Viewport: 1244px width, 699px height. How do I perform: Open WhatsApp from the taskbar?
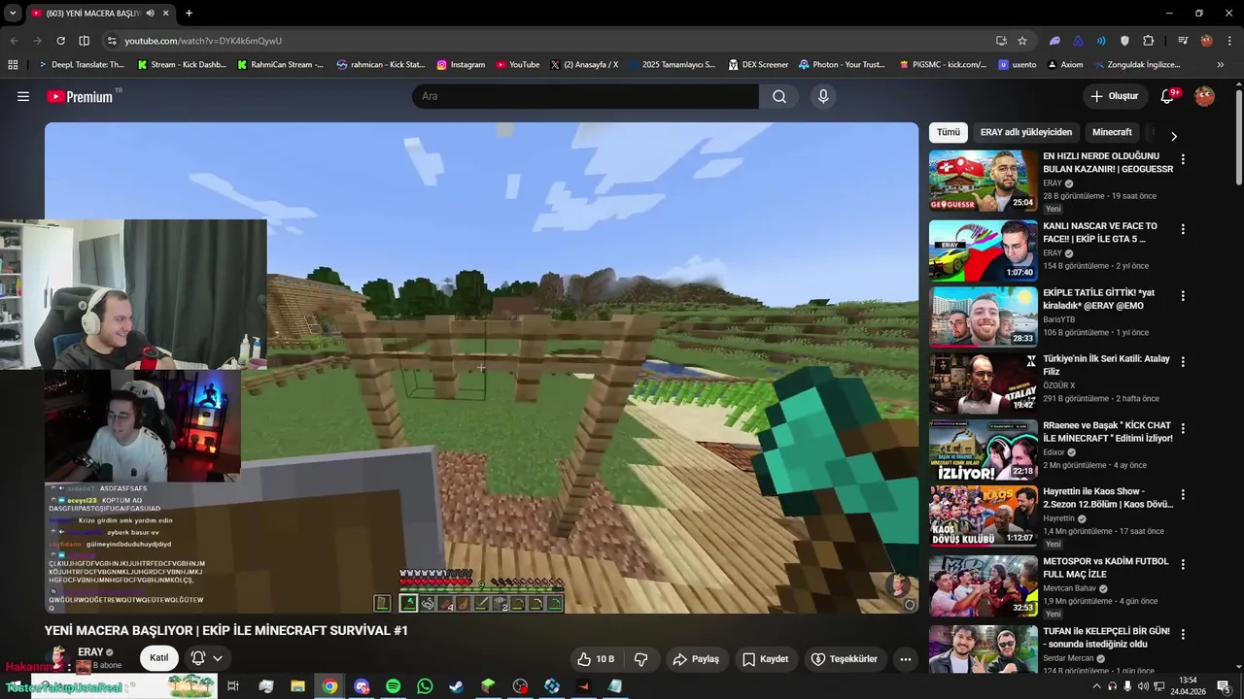point(425,686)
